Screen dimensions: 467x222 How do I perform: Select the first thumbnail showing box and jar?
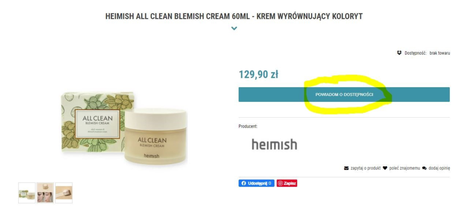pos(27,193)
